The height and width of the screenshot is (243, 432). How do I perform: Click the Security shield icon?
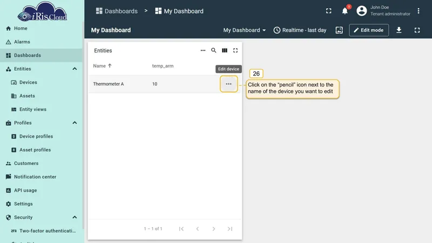pyautogui.click(x=9, y=218)
